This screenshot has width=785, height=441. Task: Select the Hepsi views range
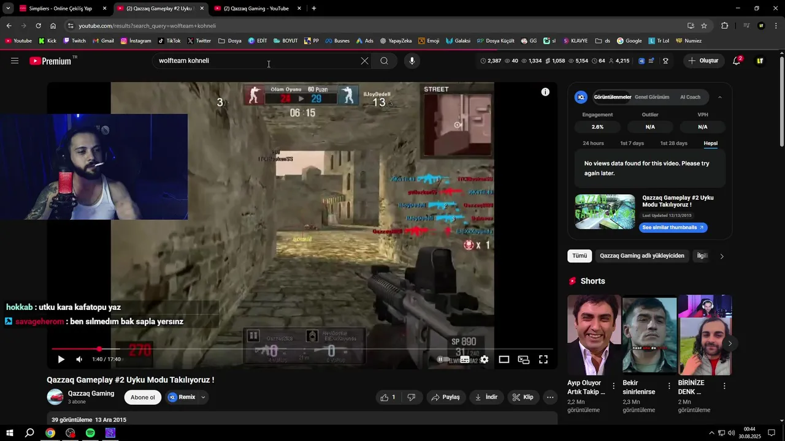click(710, 143)
